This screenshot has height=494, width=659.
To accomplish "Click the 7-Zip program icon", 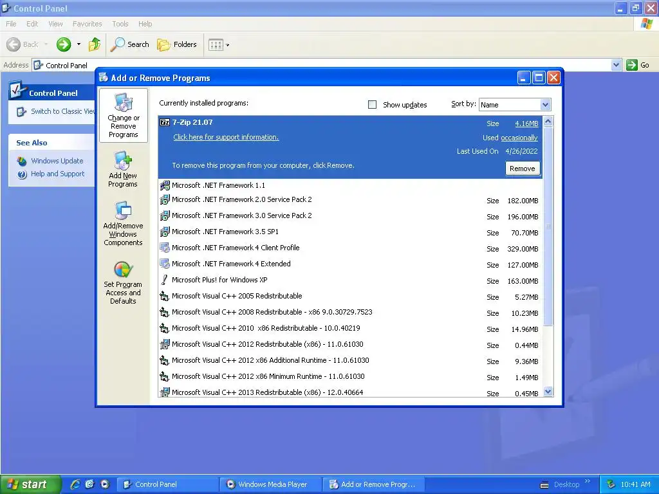I will pos(165,122).
